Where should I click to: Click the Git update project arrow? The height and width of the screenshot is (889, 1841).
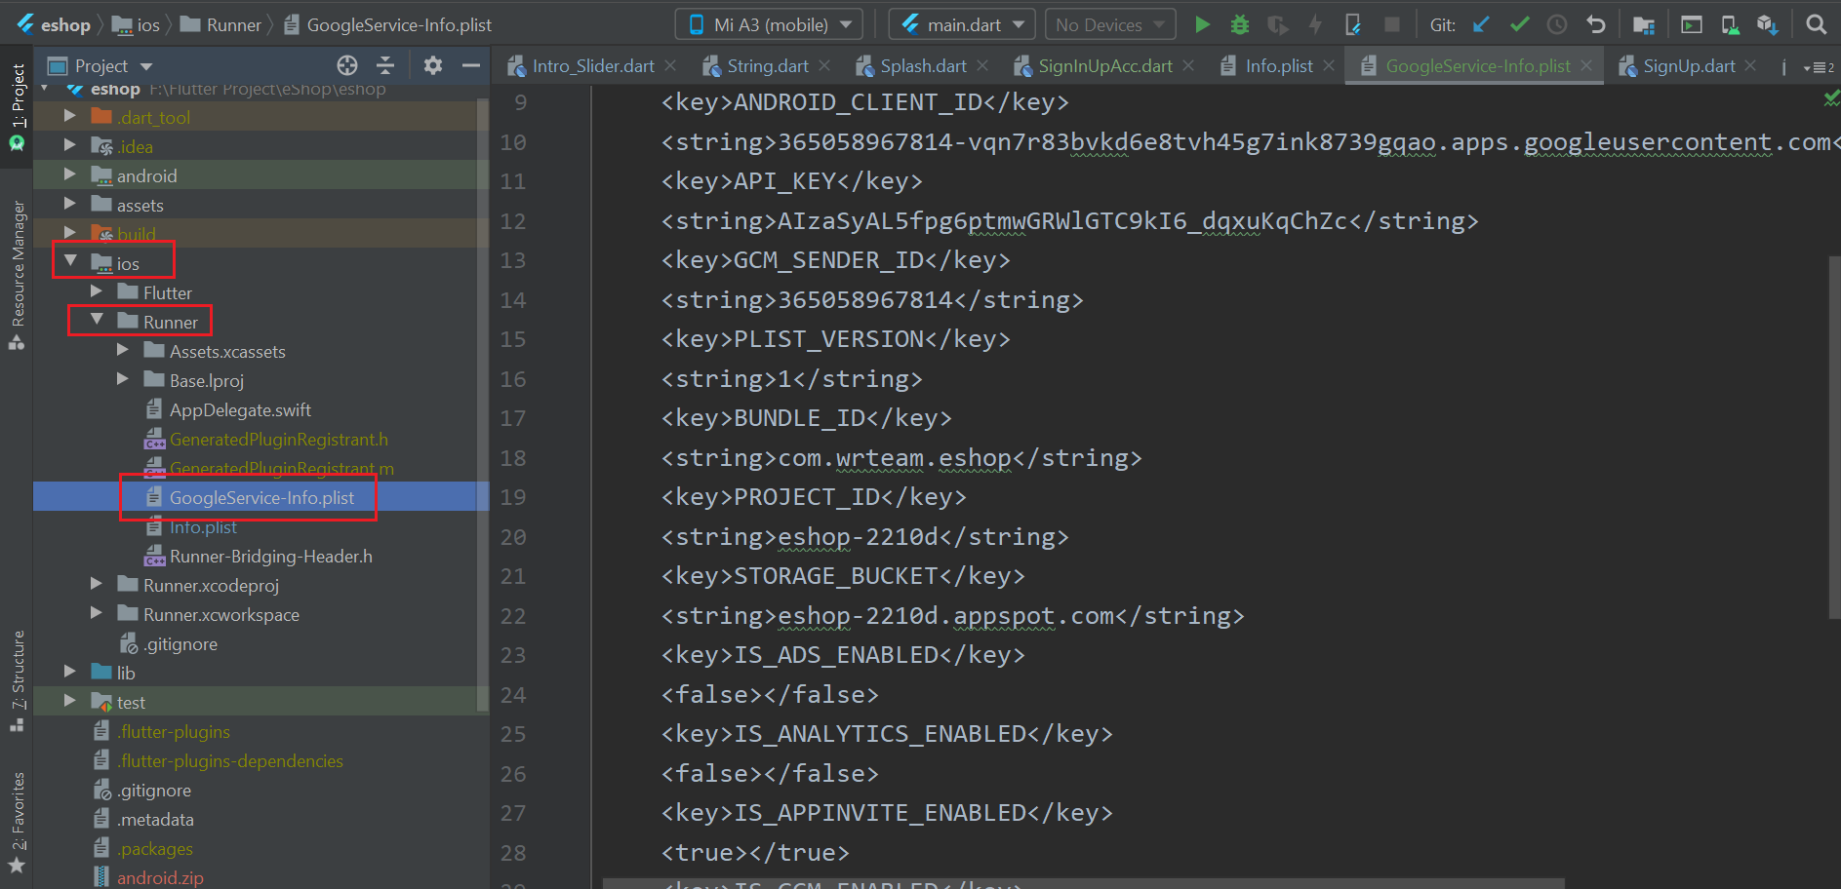click(1481, 24)
